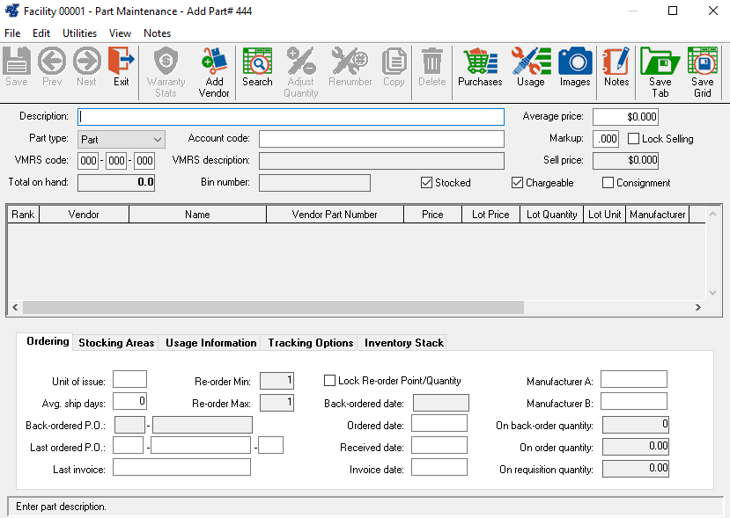730x518 pixels.
Task: Click the Description input field
Action: tap(291, 117)
